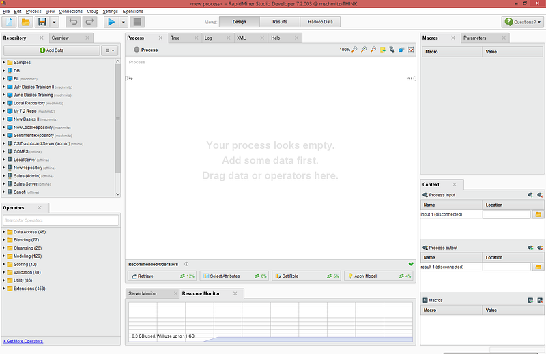
Task: Expand the Sentiment Repository node
Action: [x=4, y=136]
